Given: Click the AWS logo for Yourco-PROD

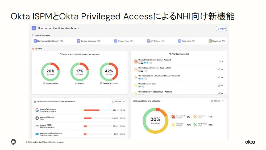Looking at the screenshot, I should coord(37,126).
